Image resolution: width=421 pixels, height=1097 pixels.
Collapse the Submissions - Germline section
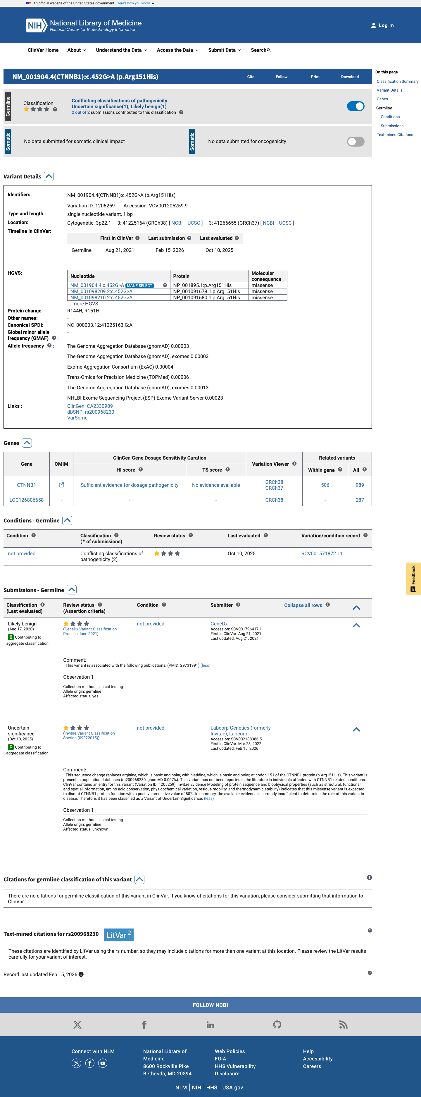tap(72, 590)
